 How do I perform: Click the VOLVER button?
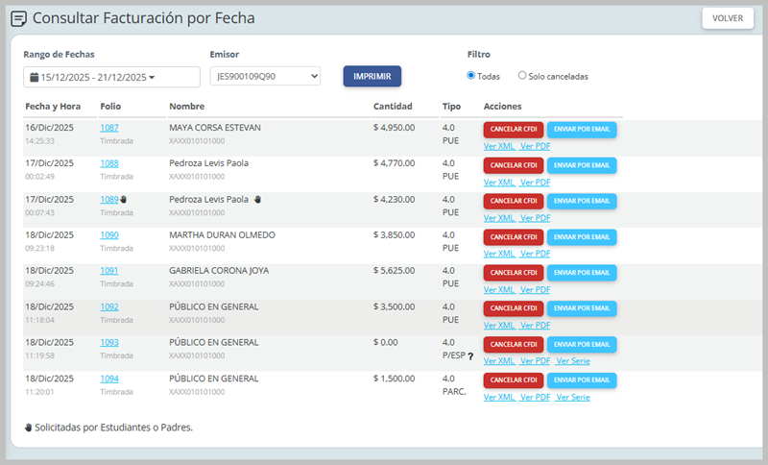tap(727, 18)
